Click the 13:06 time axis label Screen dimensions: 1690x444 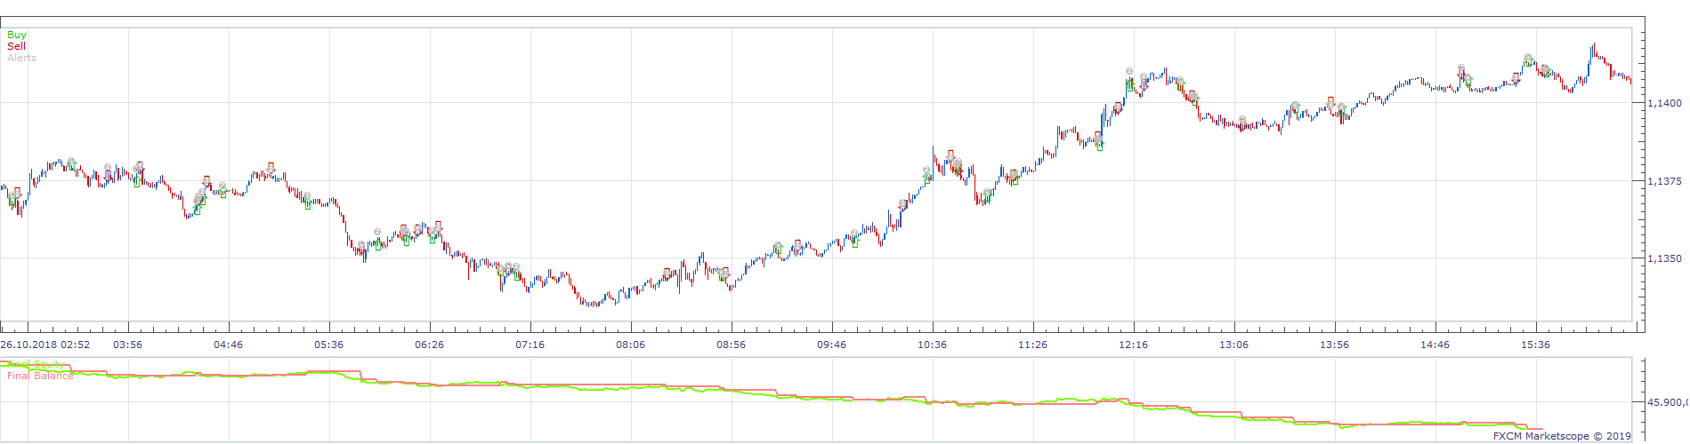click(x=1233, y=345)
